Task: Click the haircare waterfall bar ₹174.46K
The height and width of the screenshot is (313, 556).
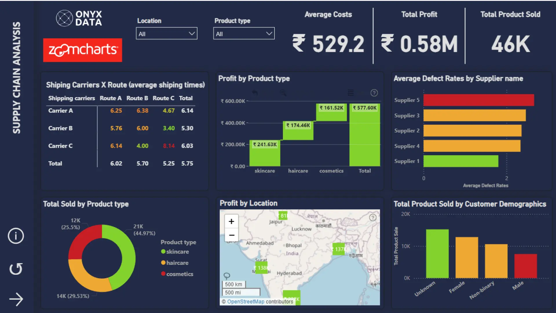Action: coord(298,131)
